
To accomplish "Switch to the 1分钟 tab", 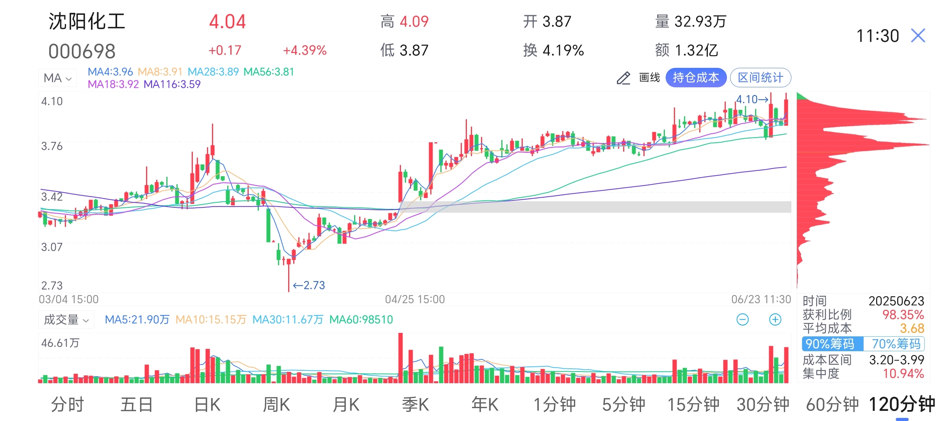I will pos(554,405).
